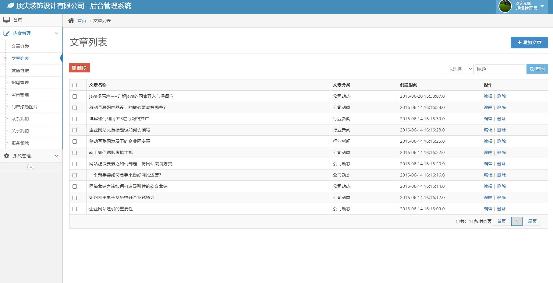Click the 查询 search button

(537, 69)
